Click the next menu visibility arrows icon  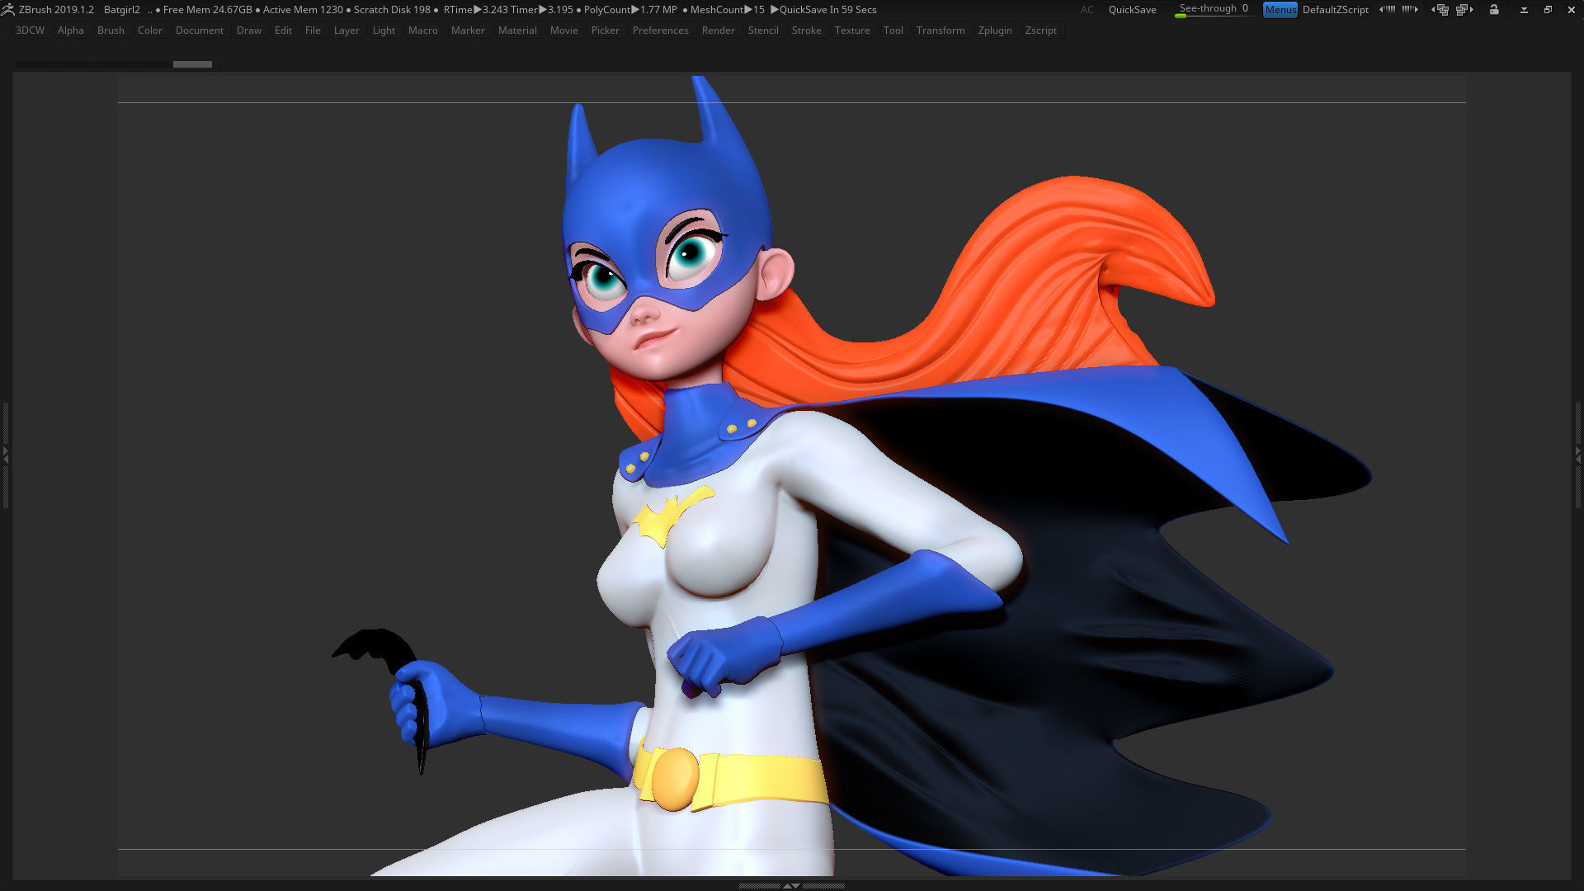(1410, 10)
